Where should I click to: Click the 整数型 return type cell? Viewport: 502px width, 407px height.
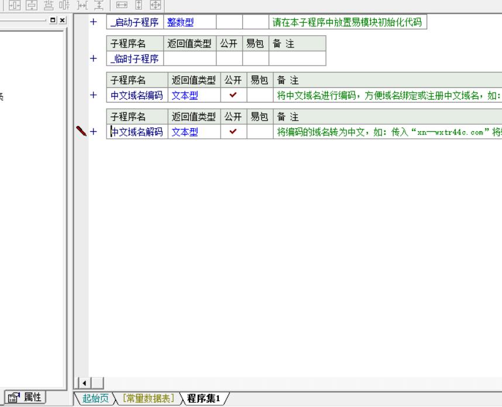pos(190,22)
